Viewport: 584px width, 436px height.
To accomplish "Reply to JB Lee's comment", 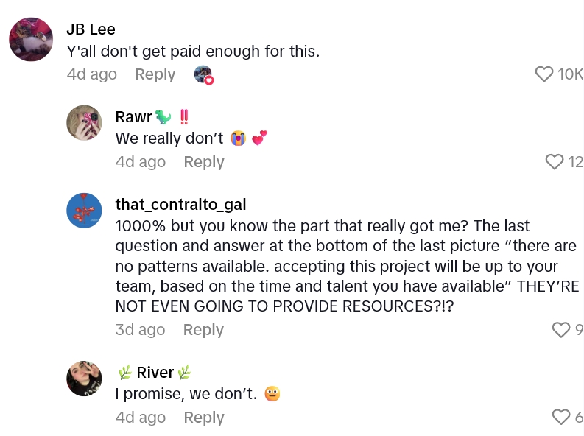I will (155, 74).
